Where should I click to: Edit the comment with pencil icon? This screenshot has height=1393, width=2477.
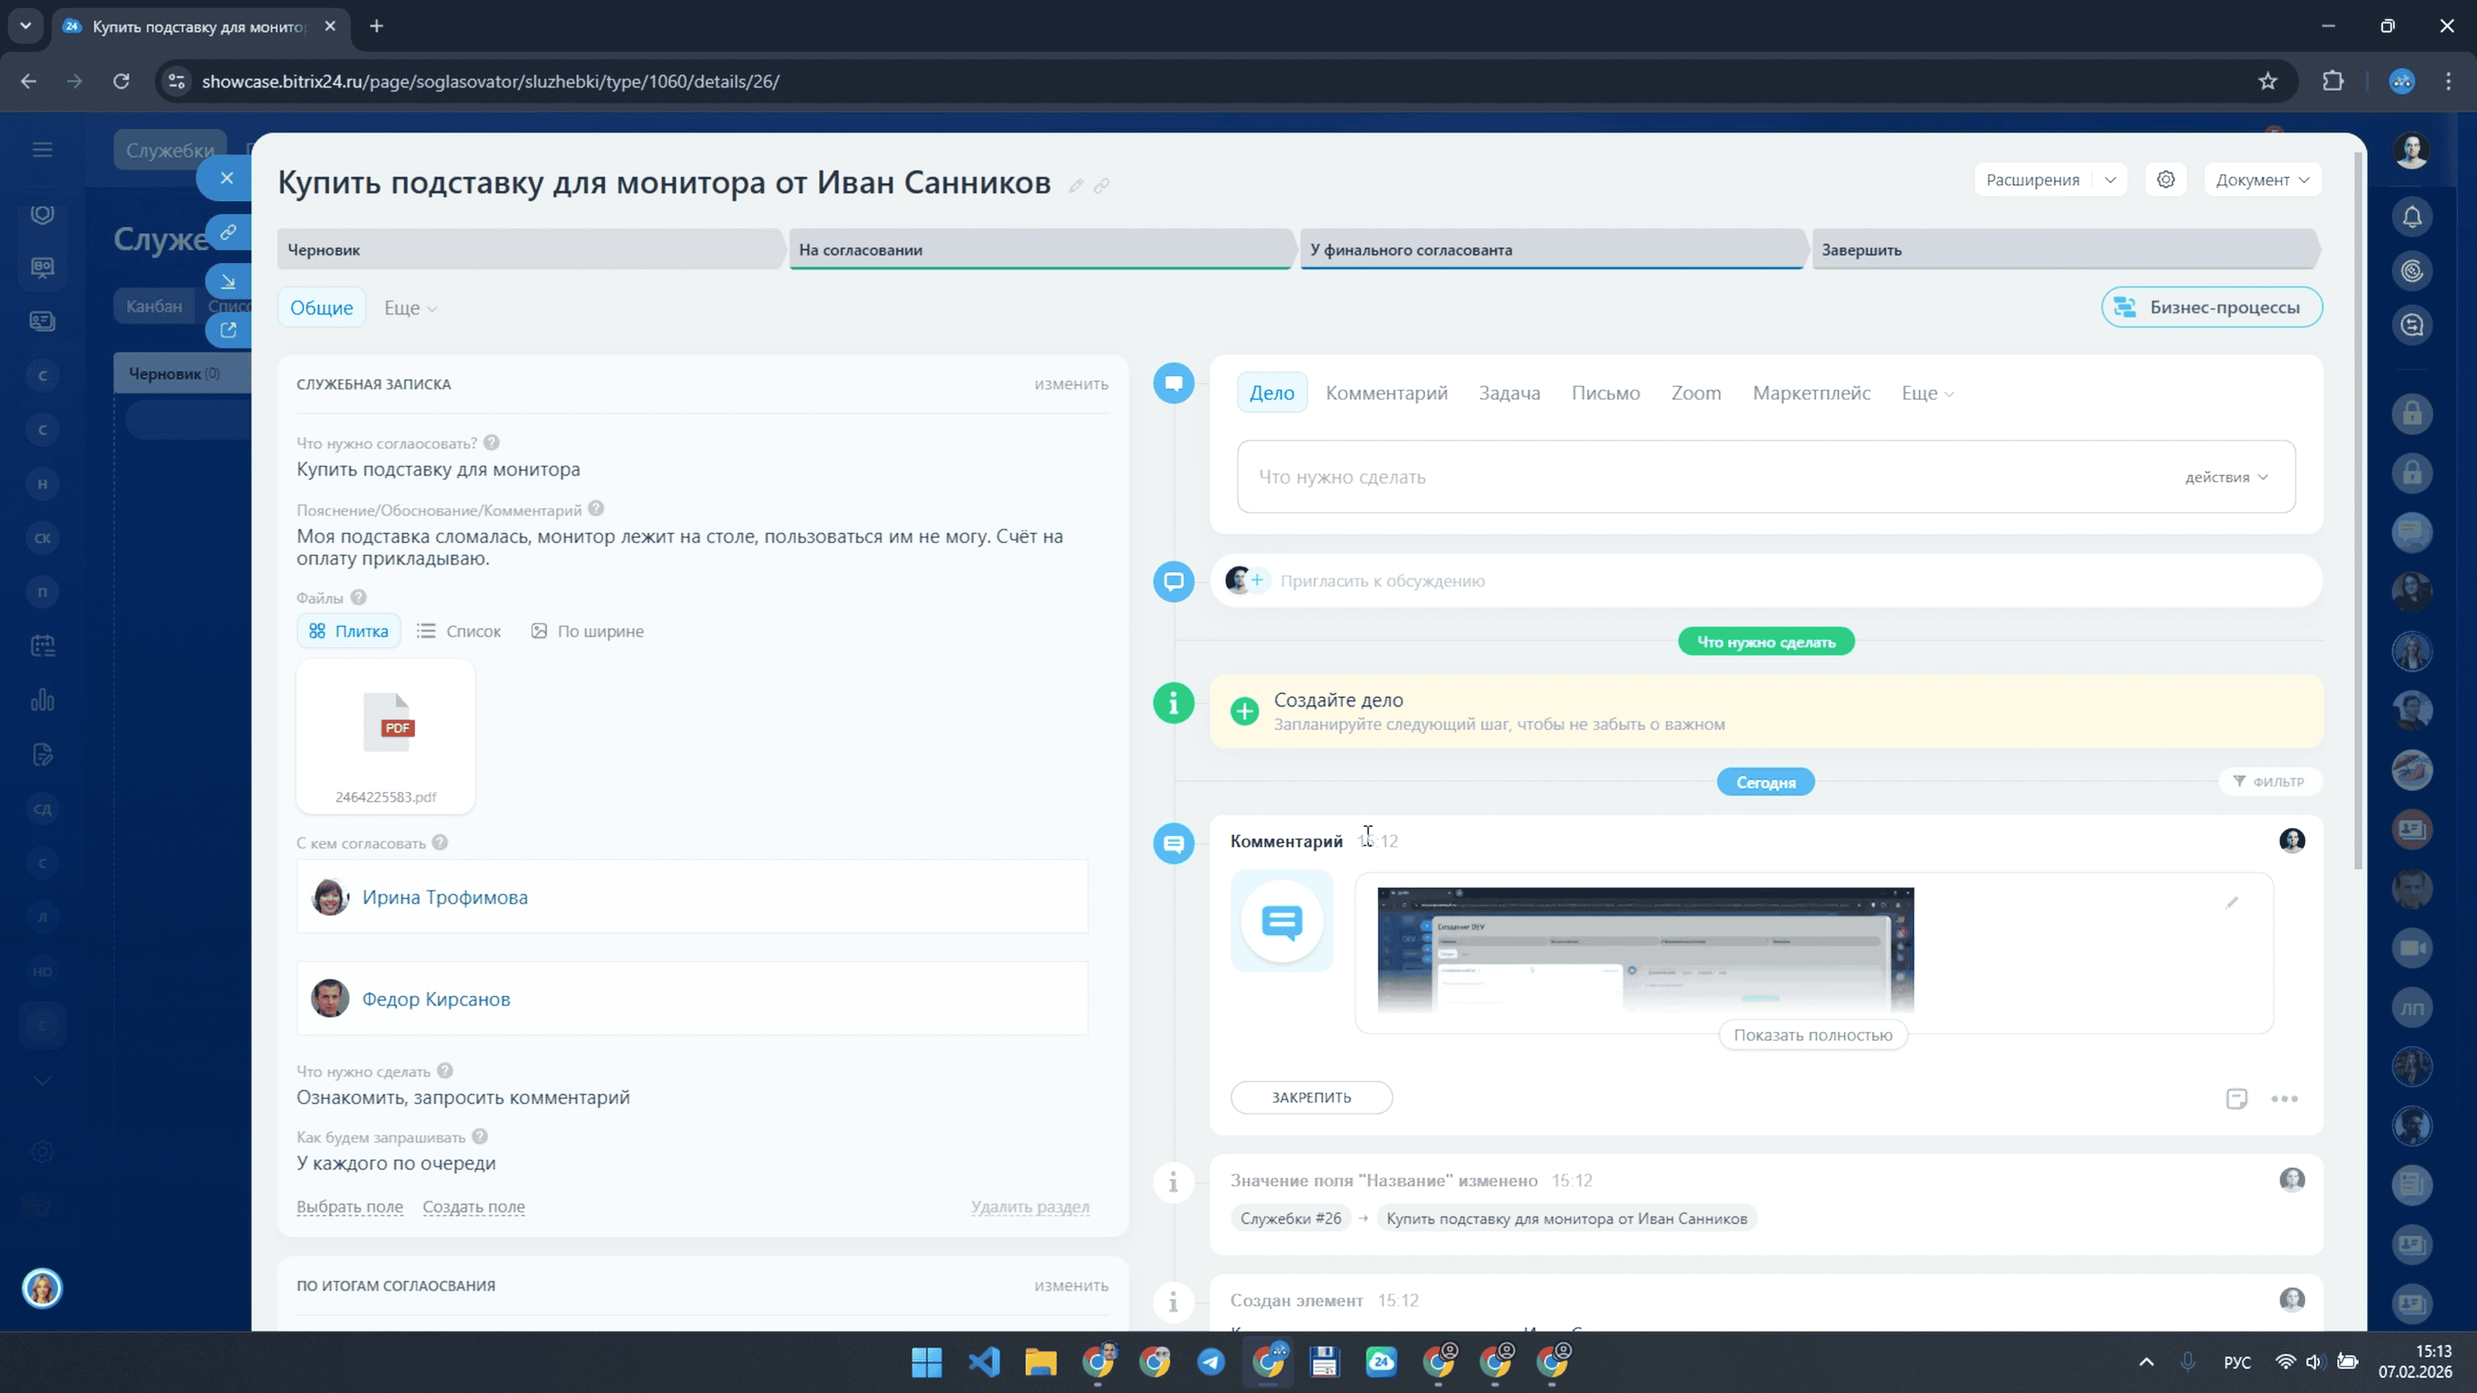[x=2232, y=902]
